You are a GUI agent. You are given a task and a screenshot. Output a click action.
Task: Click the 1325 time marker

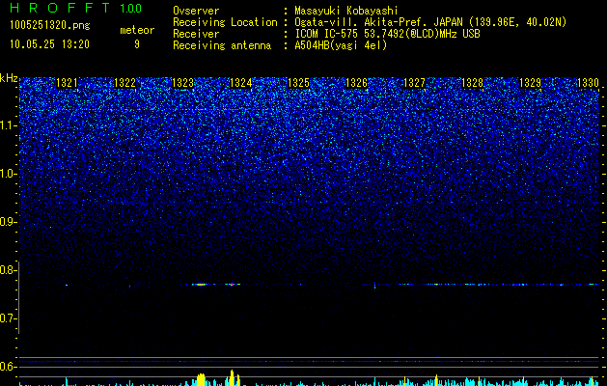[298, 83]
